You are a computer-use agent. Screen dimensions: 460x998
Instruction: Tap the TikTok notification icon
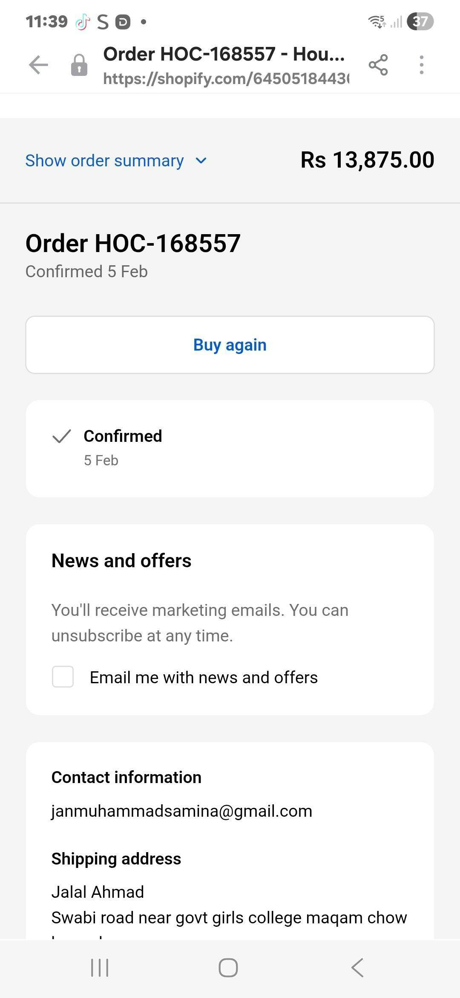click(x=83, y=22)
